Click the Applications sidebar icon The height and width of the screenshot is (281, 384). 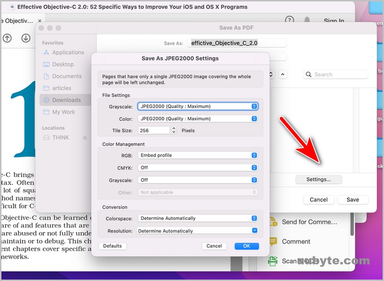click(x=46, y=53)
